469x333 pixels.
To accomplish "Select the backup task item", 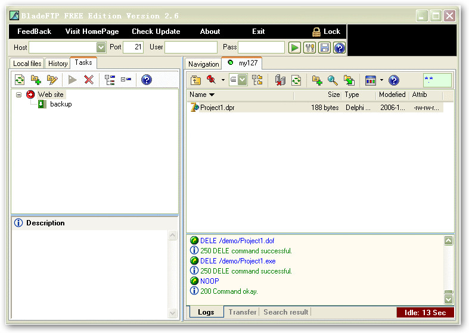I will (x=61, y=104).
